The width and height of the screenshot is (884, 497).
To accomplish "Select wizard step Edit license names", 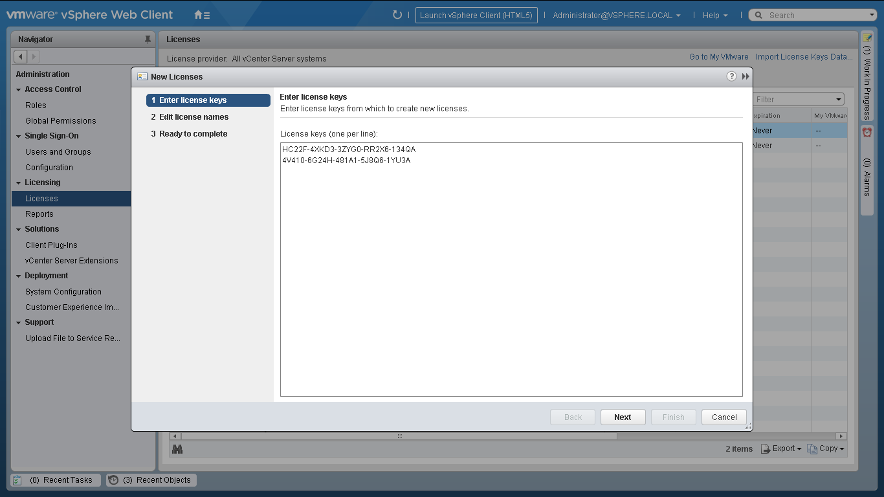I will coord(193,117).
